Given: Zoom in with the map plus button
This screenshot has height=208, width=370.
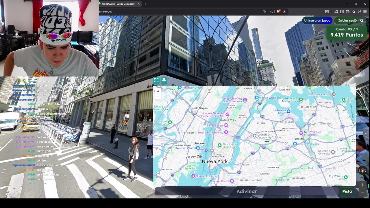Looking at the screenshot, I should pyautogui.click(x=158, y=91).
